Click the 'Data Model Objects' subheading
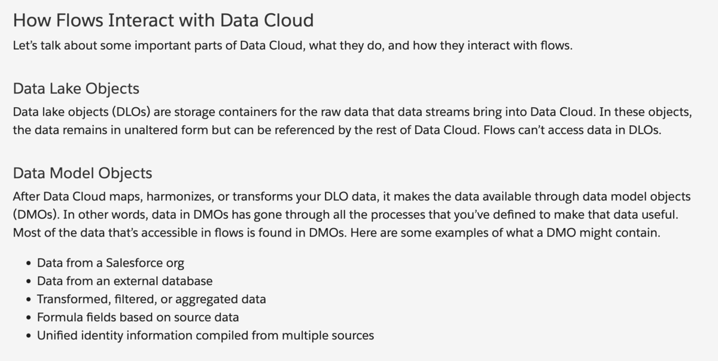The height and width of the screenshot is (361, 718). [83, 174]
